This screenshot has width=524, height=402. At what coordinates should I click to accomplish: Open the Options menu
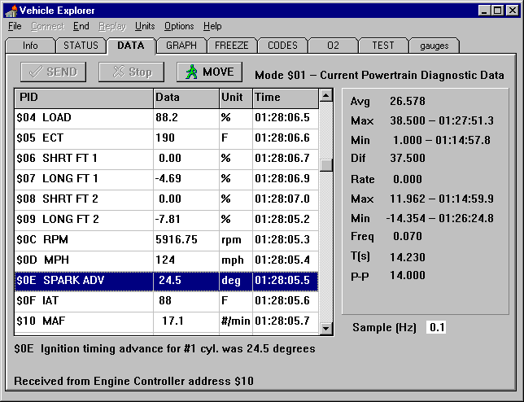coord(179,26)
